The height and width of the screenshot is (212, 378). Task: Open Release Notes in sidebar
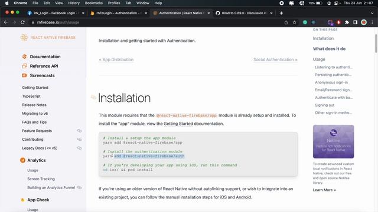click(x=34, y=105)
